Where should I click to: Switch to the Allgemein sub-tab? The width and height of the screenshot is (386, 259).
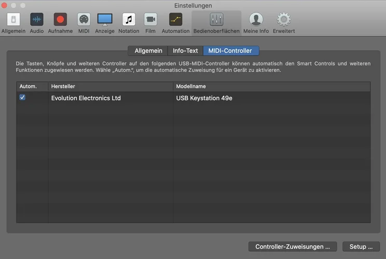148,51
